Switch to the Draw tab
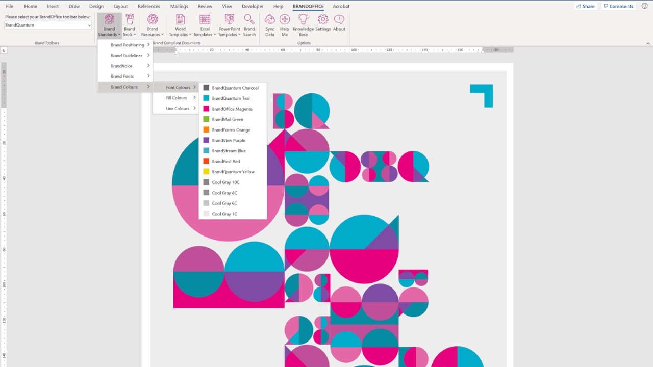653x367 pixels. (74, 6)
